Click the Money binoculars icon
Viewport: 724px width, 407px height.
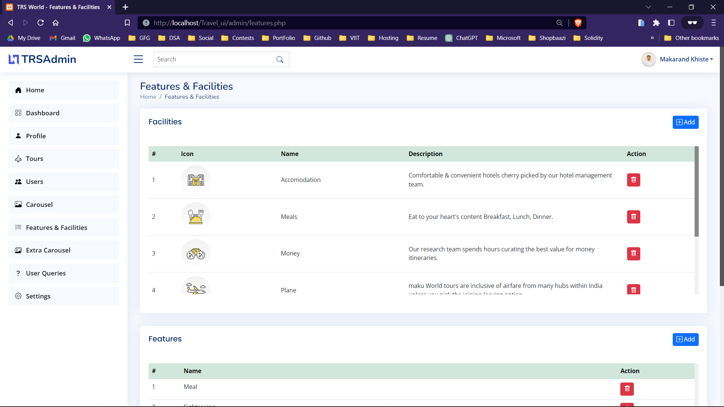coord(196,254)
